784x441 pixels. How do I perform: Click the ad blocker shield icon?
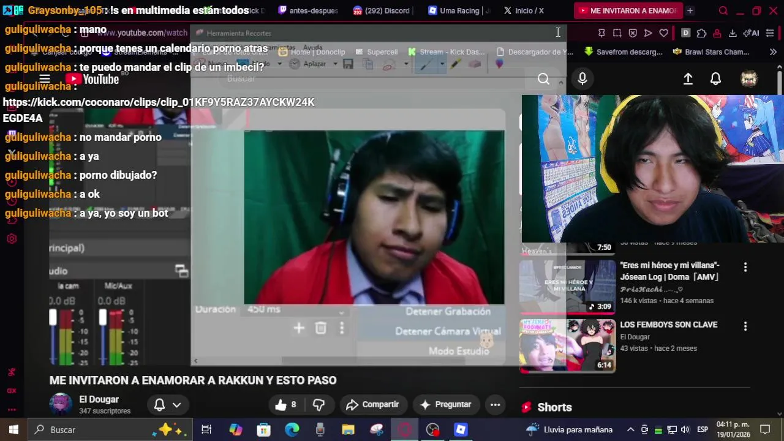coord(633,33)
